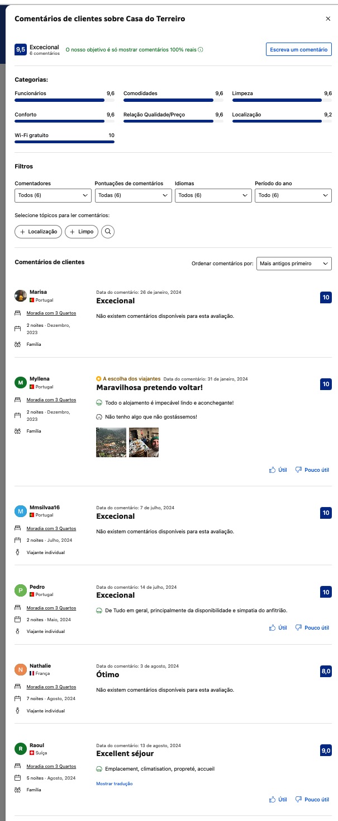Screen dimensions: 338x821
Task: Change sort order from Mais antigos primeiro
Action: pyautogui.click(x=294, y=264)
